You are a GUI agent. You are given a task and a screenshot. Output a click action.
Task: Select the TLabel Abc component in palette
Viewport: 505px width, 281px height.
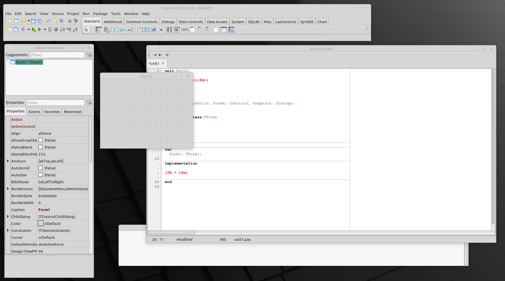point(122,29)
